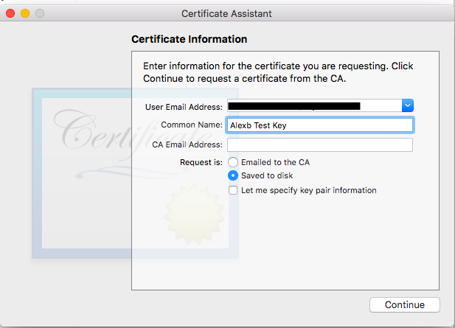Open the User Email Address dropdown arrow

point(407,105)
